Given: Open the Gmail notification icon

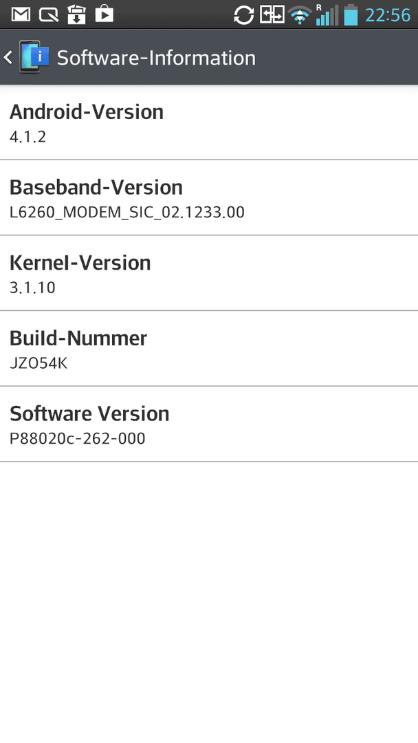Looking at the screenshot, I should [x=21, y=14].
